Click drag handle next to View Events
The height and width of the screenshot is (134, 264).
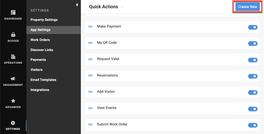coord(90,108)
